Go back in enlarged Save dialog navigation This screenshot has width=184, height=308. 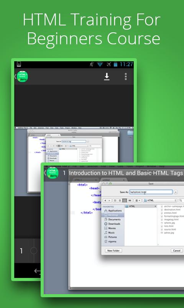105,200
